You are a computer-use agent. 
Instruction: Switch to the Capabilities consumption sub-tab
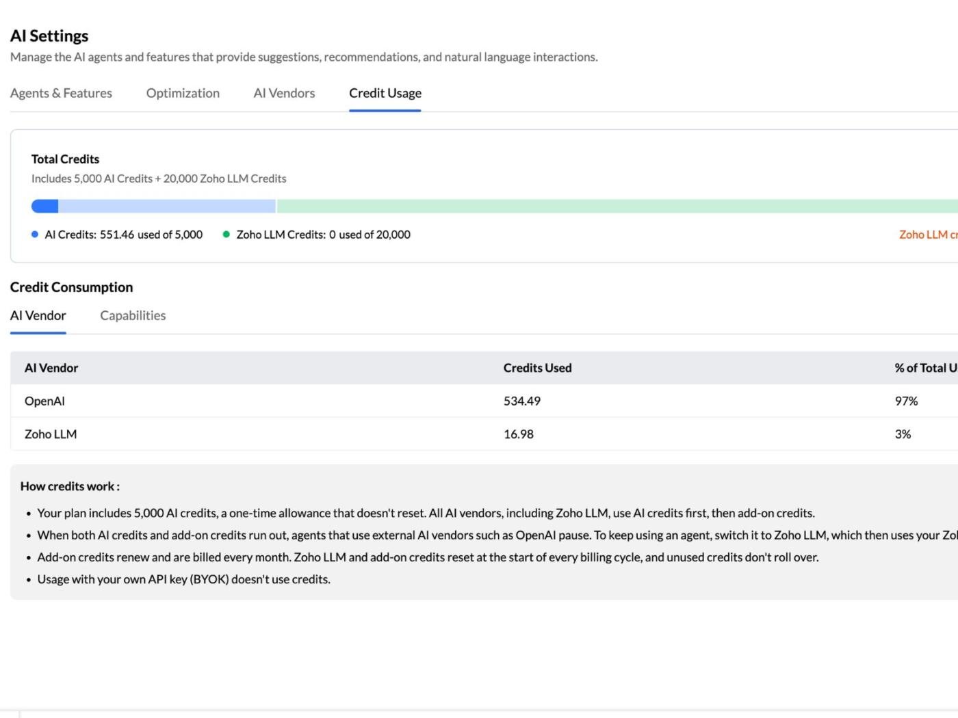coord(133,315)
